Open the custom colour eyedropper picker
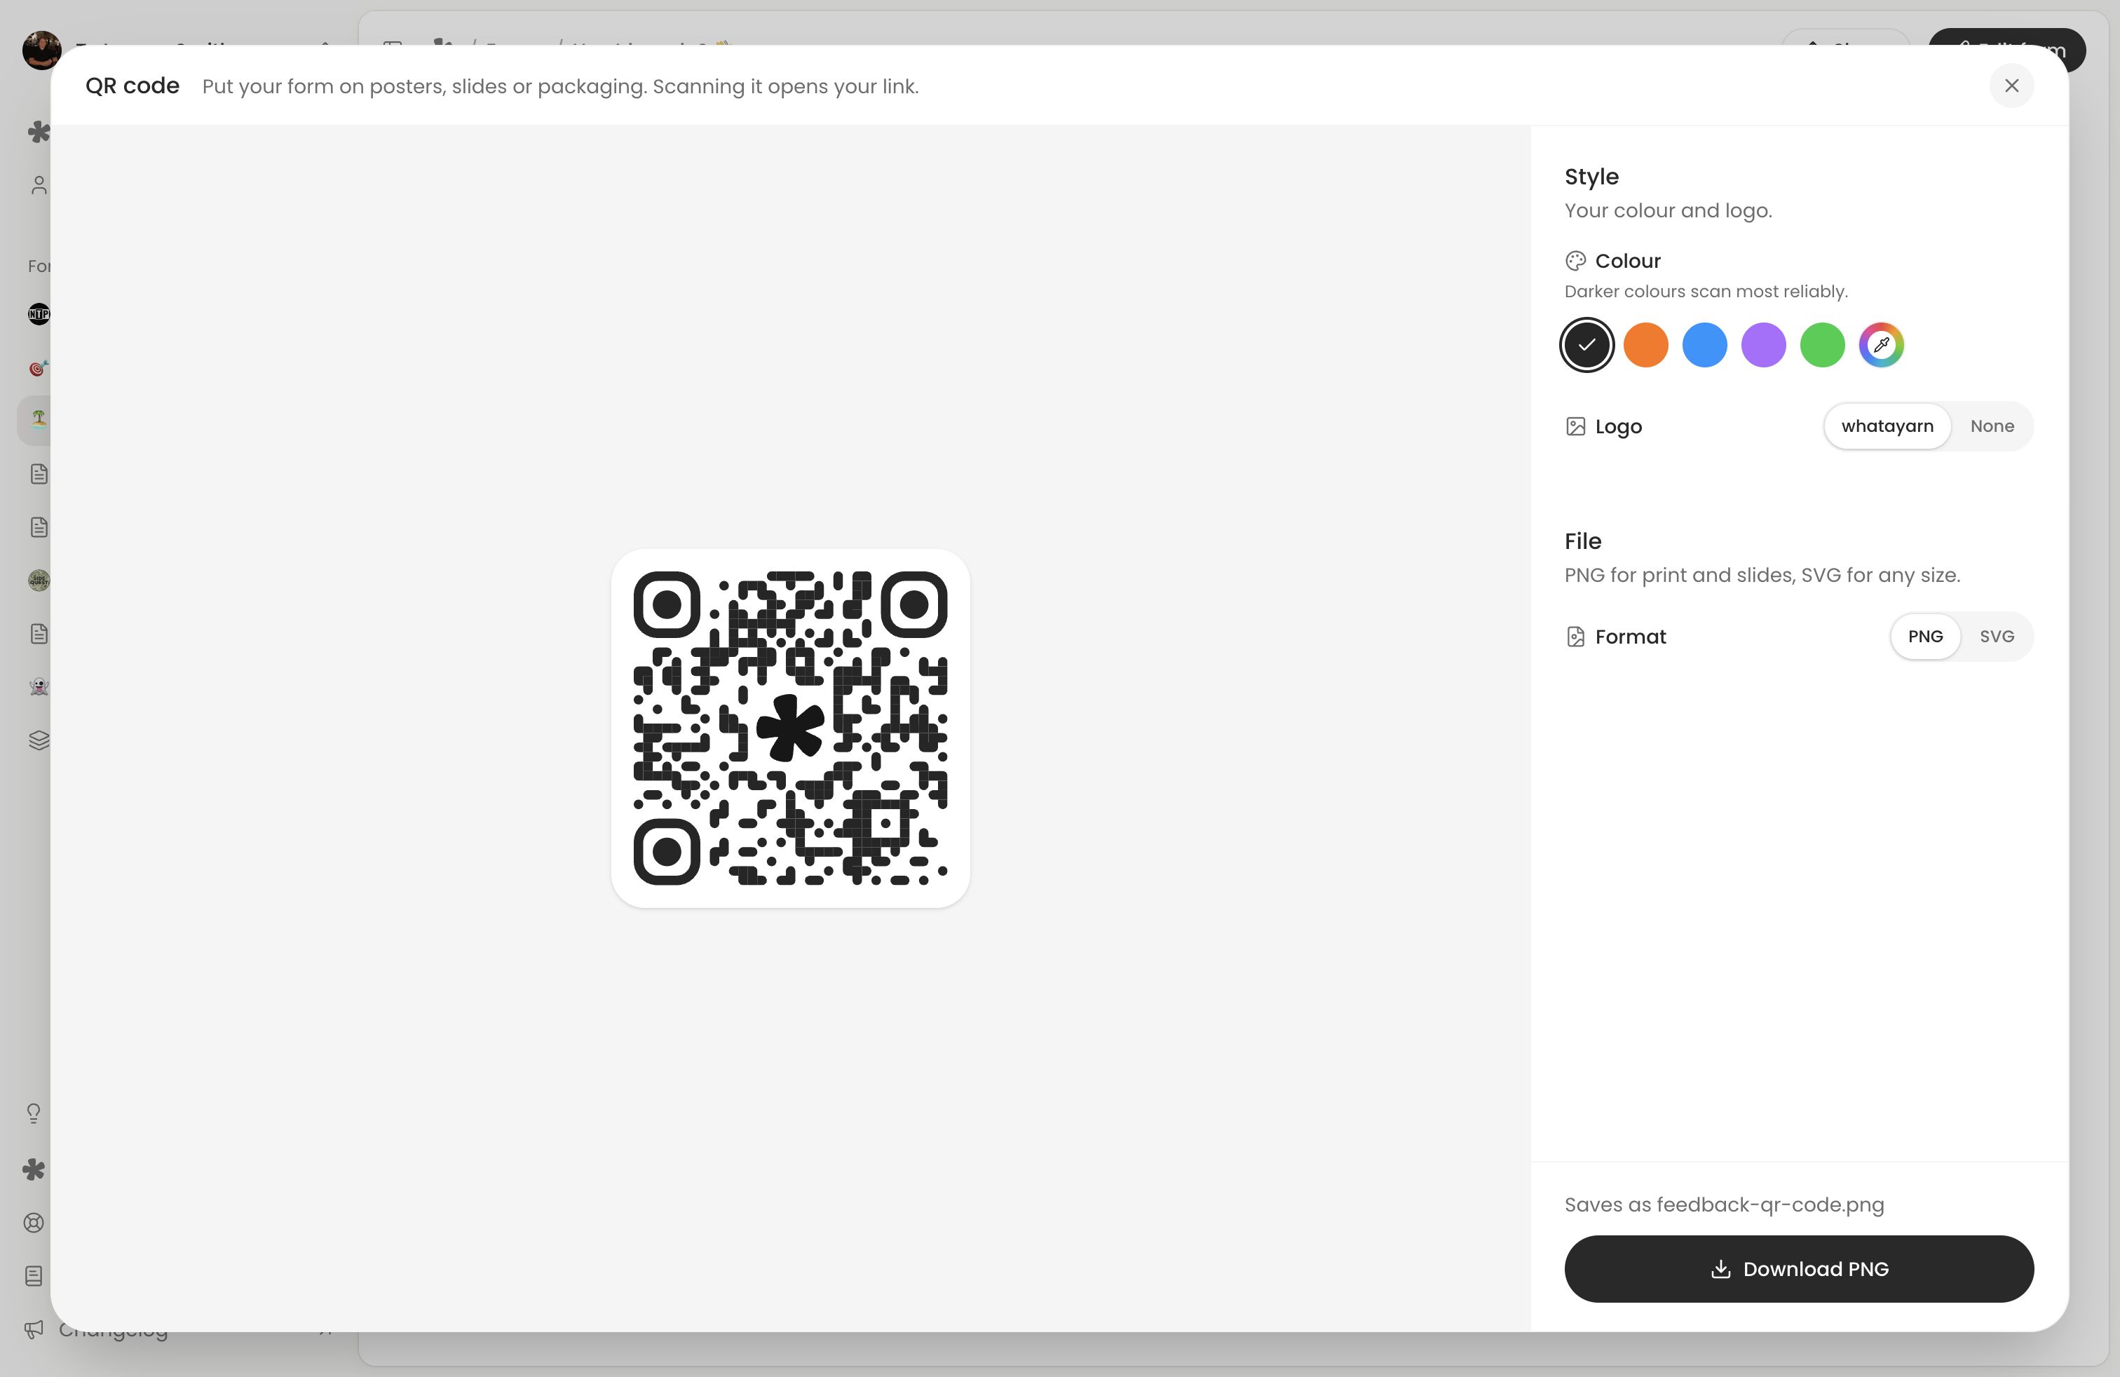Image resolution: width=2120 pixels, height=1377 pixels. coord(1880,345)
